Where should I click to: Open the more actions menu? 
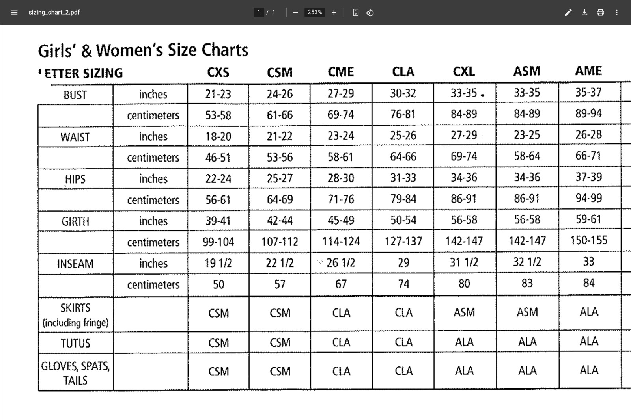(616, 12)
